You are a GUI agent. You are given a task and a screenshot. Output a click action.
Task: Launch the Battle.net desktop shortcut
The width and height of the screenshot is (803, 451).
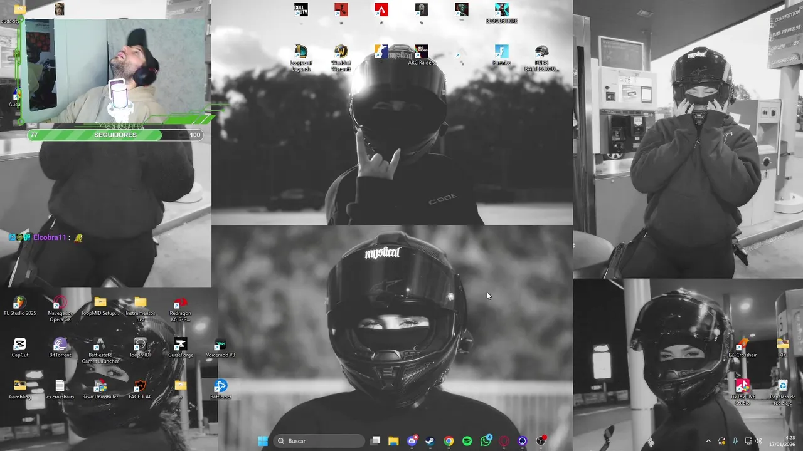click(221, 390)
